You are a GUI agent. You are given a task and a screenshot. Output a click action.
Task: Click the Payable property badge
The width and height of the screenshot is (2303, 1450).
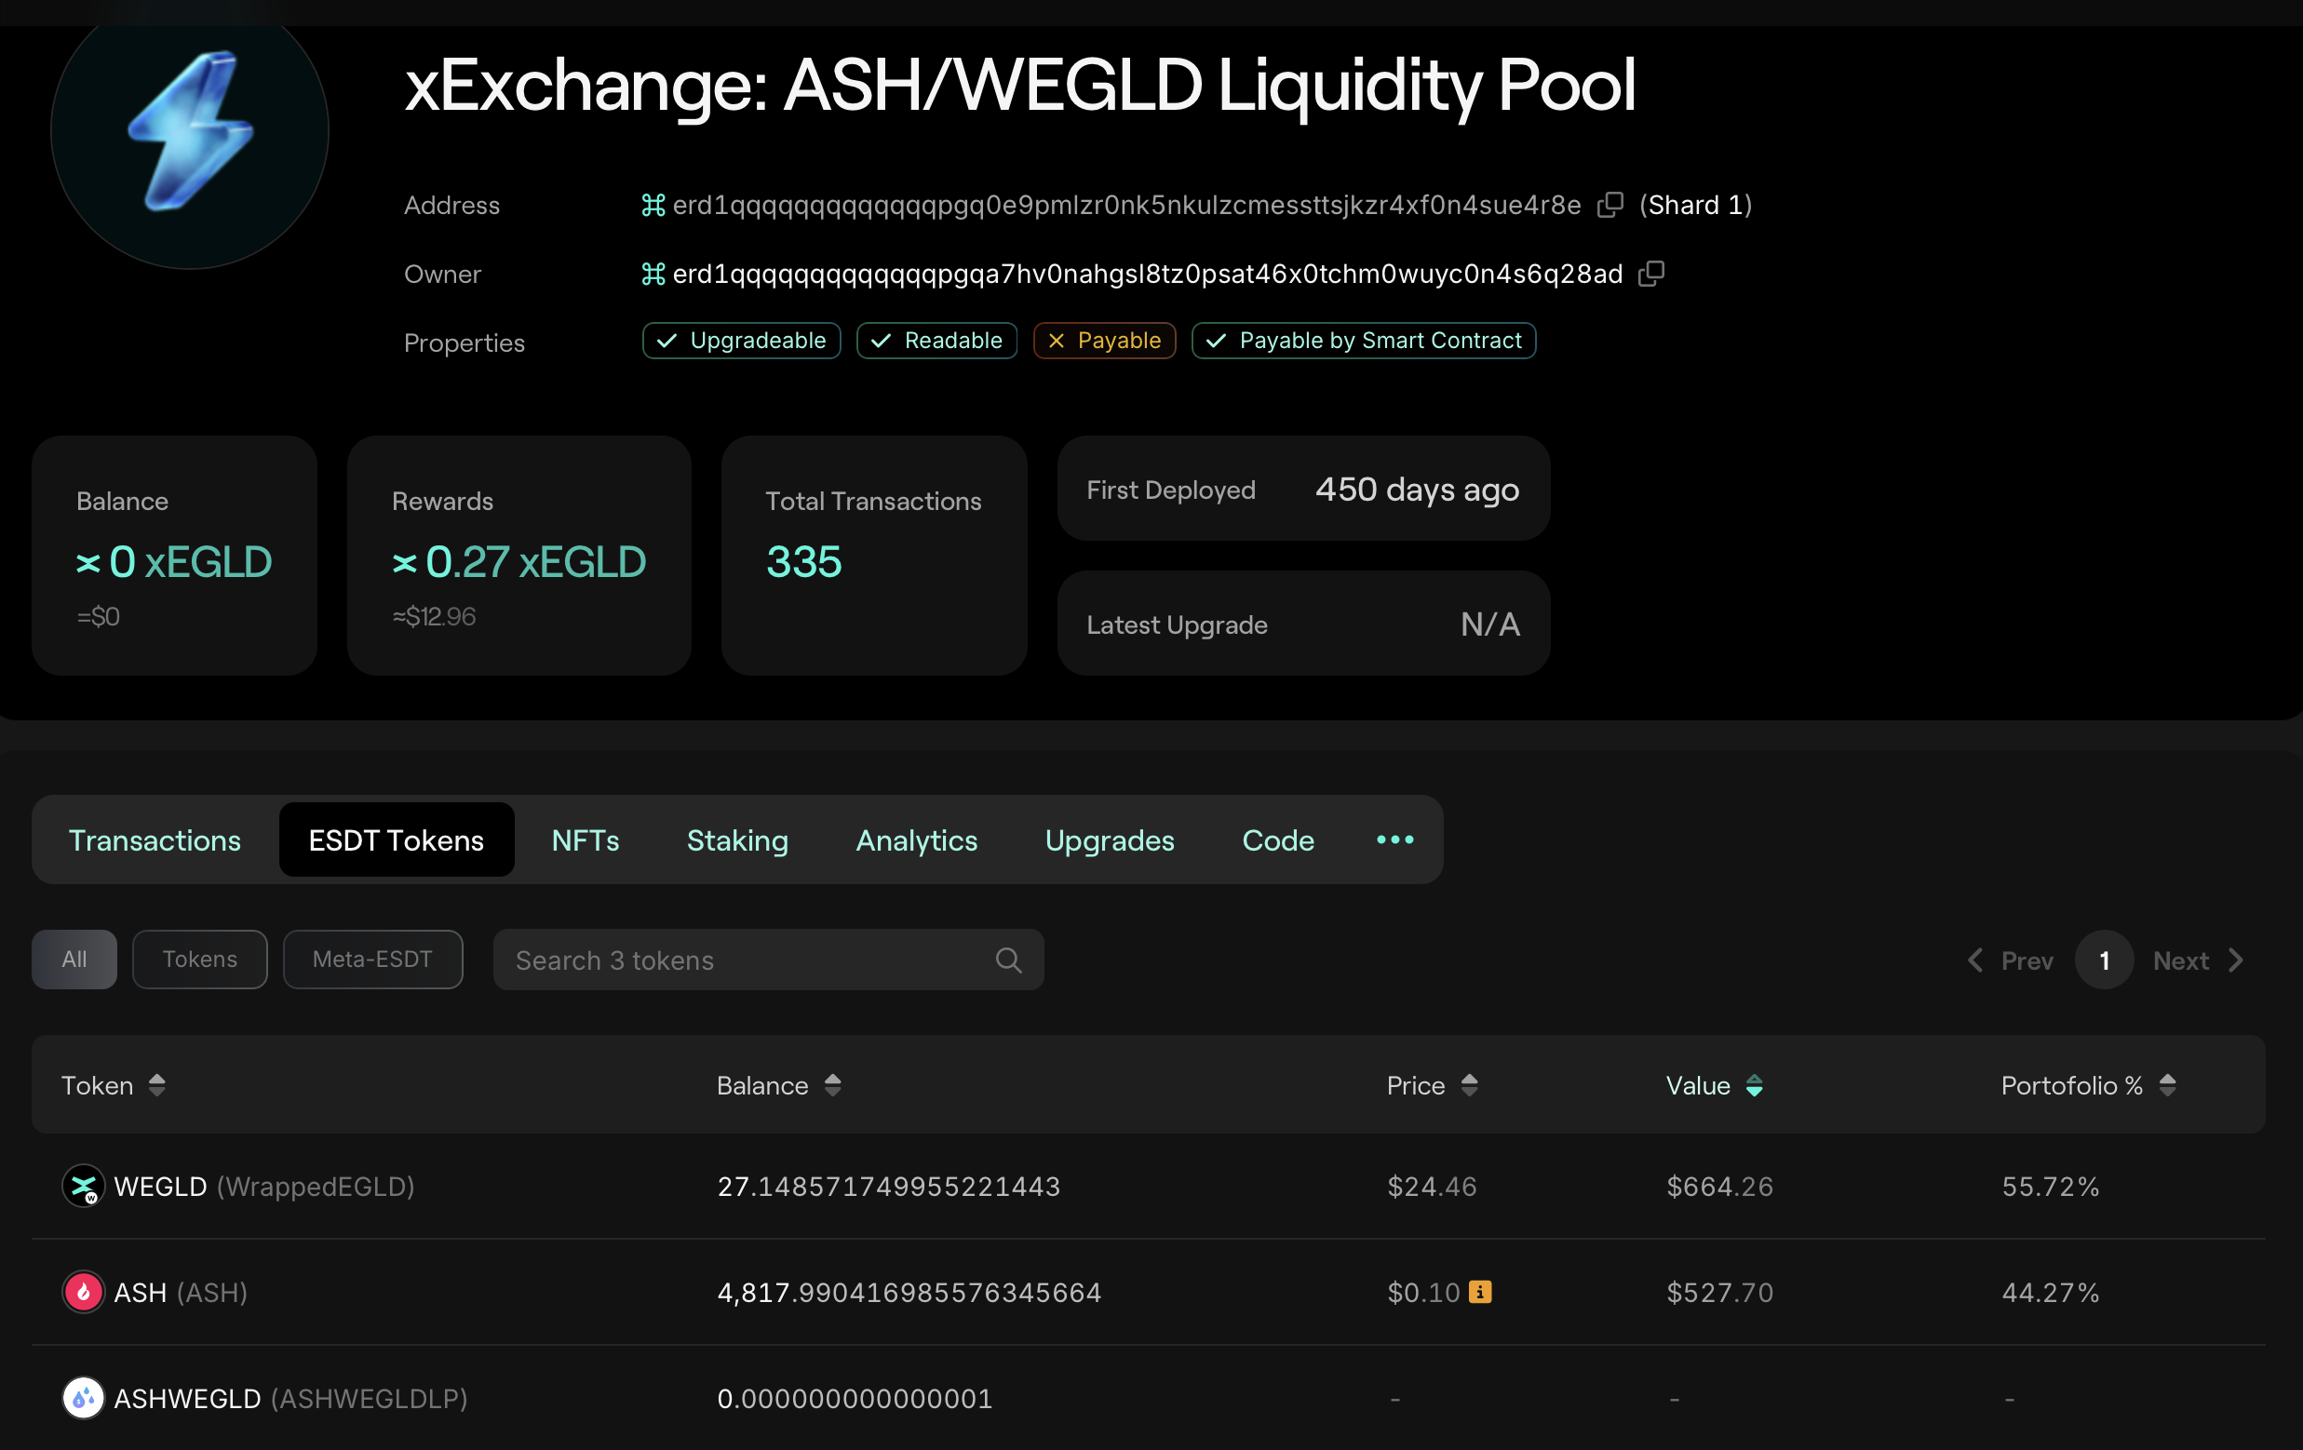click(1104, 341)
